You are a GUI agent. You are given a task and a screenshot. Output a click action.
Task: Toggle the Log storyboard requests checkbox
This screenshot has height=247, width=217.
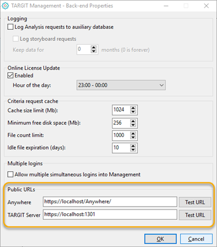click(x=15, y=39)
